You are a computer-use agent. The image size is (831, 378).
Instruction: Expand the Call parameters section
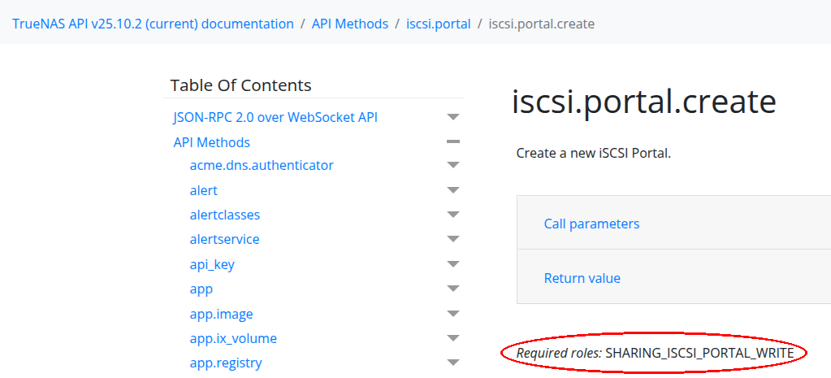click(x=591, y=224)
